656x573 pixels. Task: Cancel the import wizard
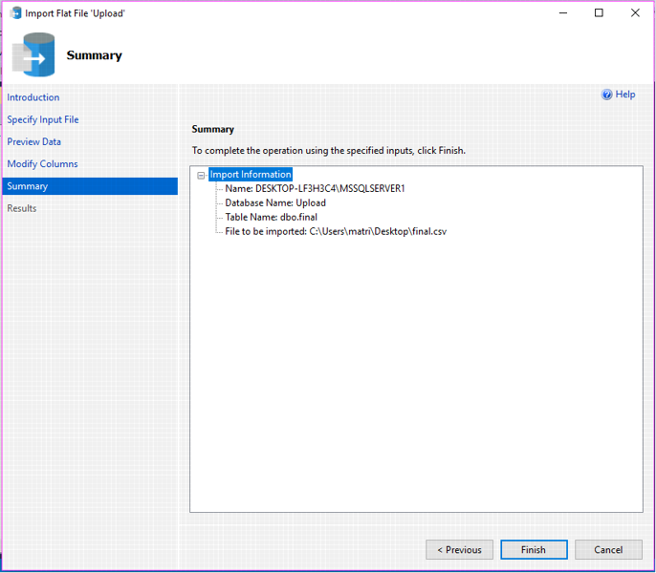tap(608, 549)
